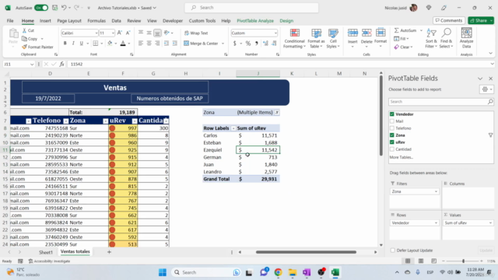Open Sort & Filter menu

pos(431,38)
